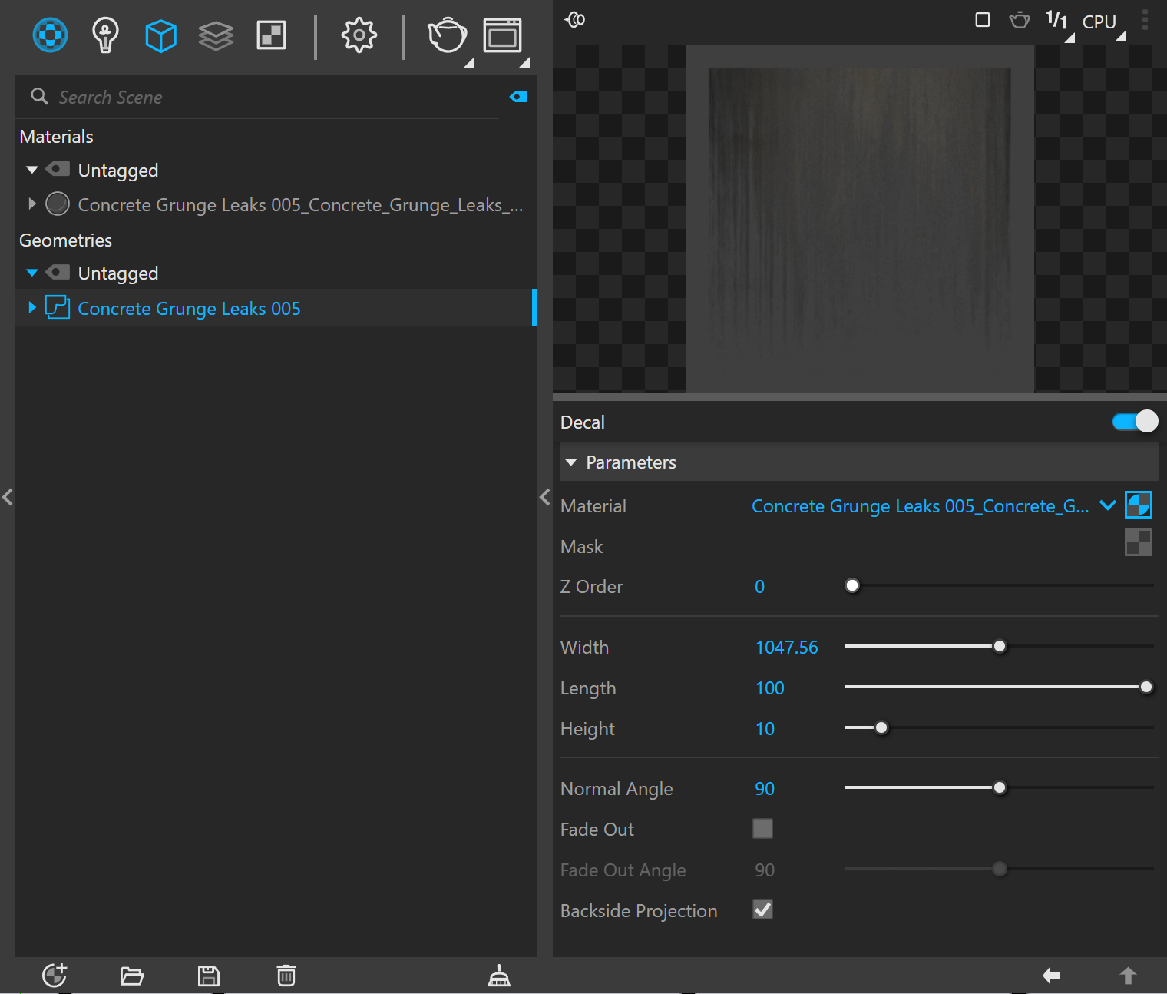The width and height of the screenshot is (1167, 994).
Task: Click the up arrow navigation icon
Action: (1128, 976)
